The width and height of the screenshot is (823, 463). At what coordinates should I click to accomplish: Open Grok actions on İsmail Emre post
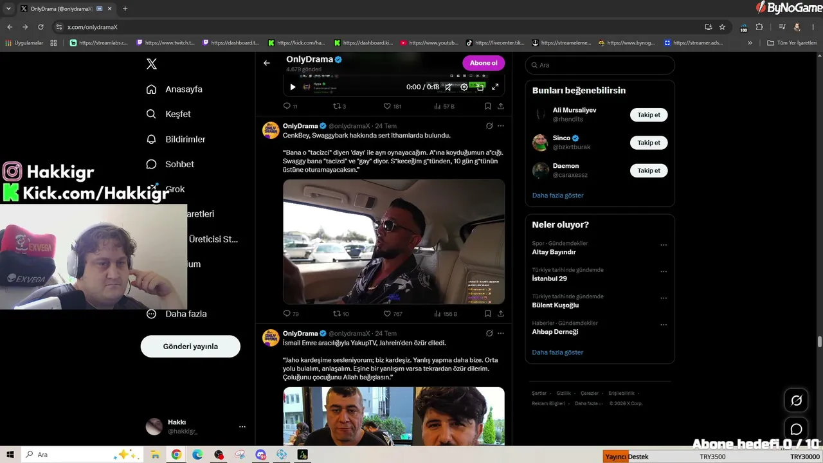(489, 333)
